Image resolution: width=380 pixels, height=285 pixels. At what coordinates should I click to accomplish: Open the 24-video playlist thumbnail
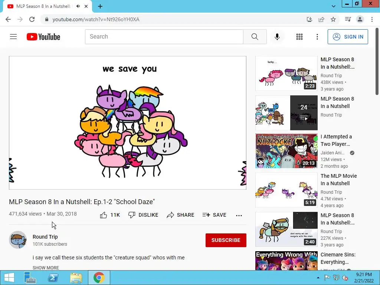tap(286, 113)
